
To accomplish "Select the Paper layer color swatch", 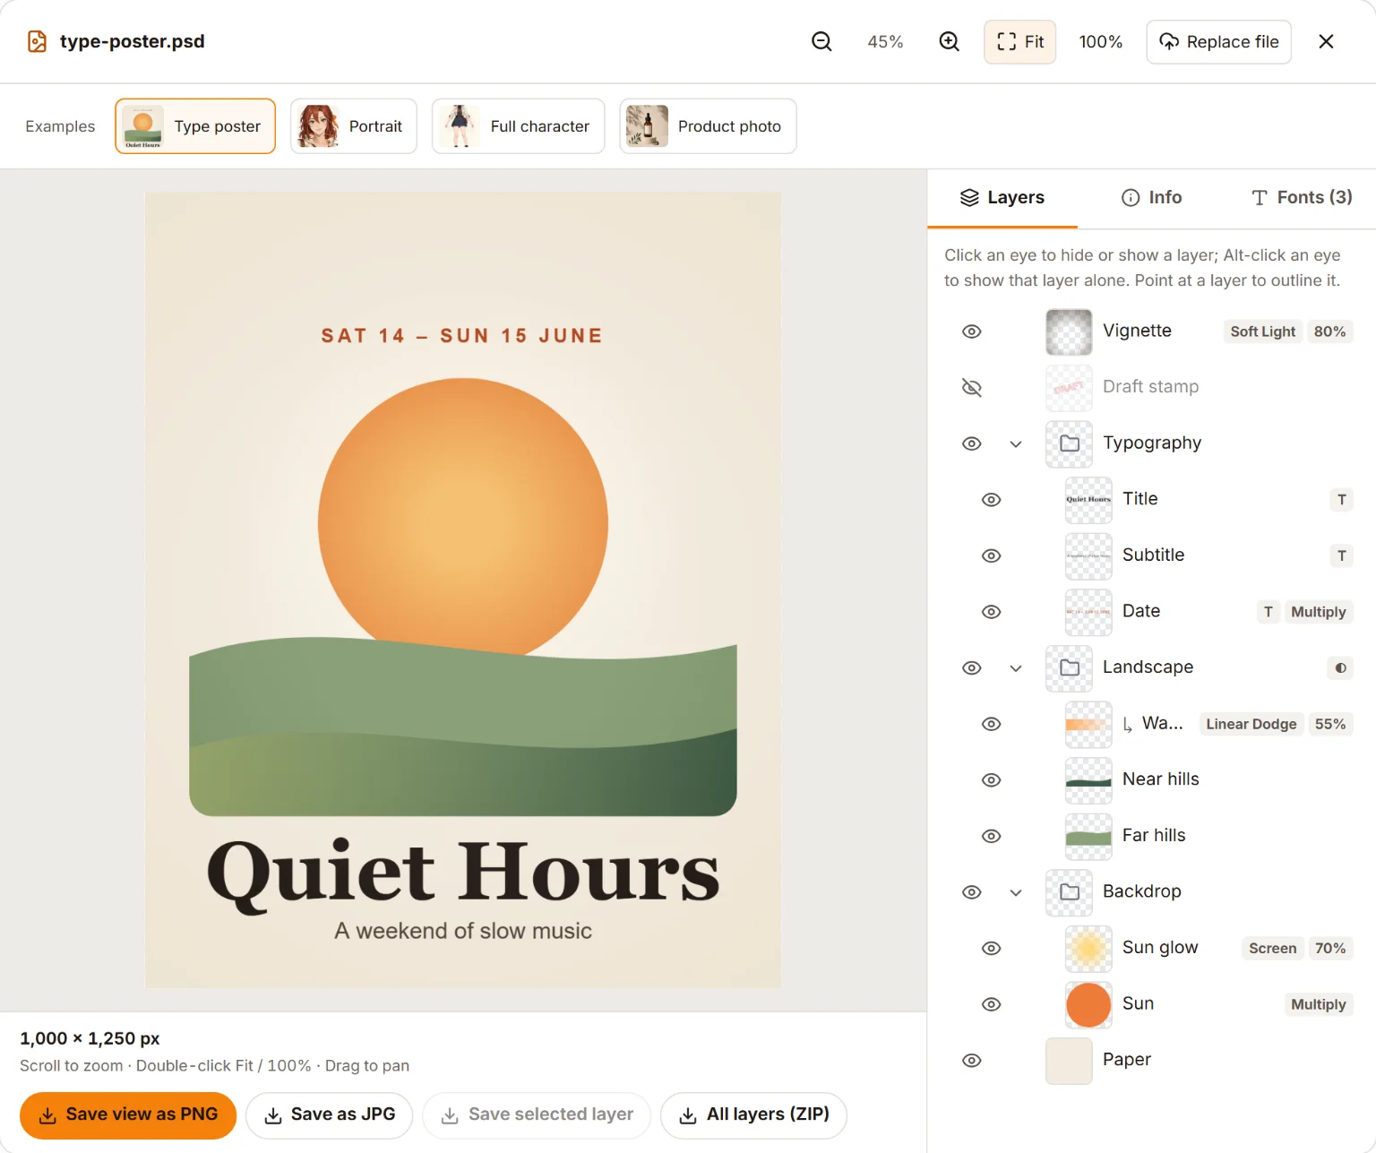I will pyautogui.click(x=1069, y=1061).
